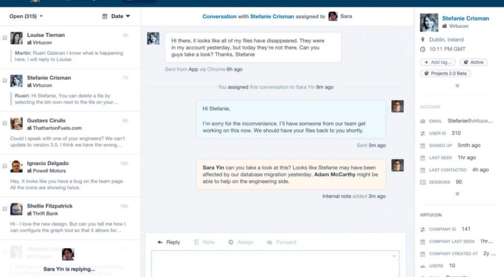This screenshot has height=277, width=504.
Task: Click Stefanie Crisman's profile avatar in sidebar
Action: [x=429, y=22]
